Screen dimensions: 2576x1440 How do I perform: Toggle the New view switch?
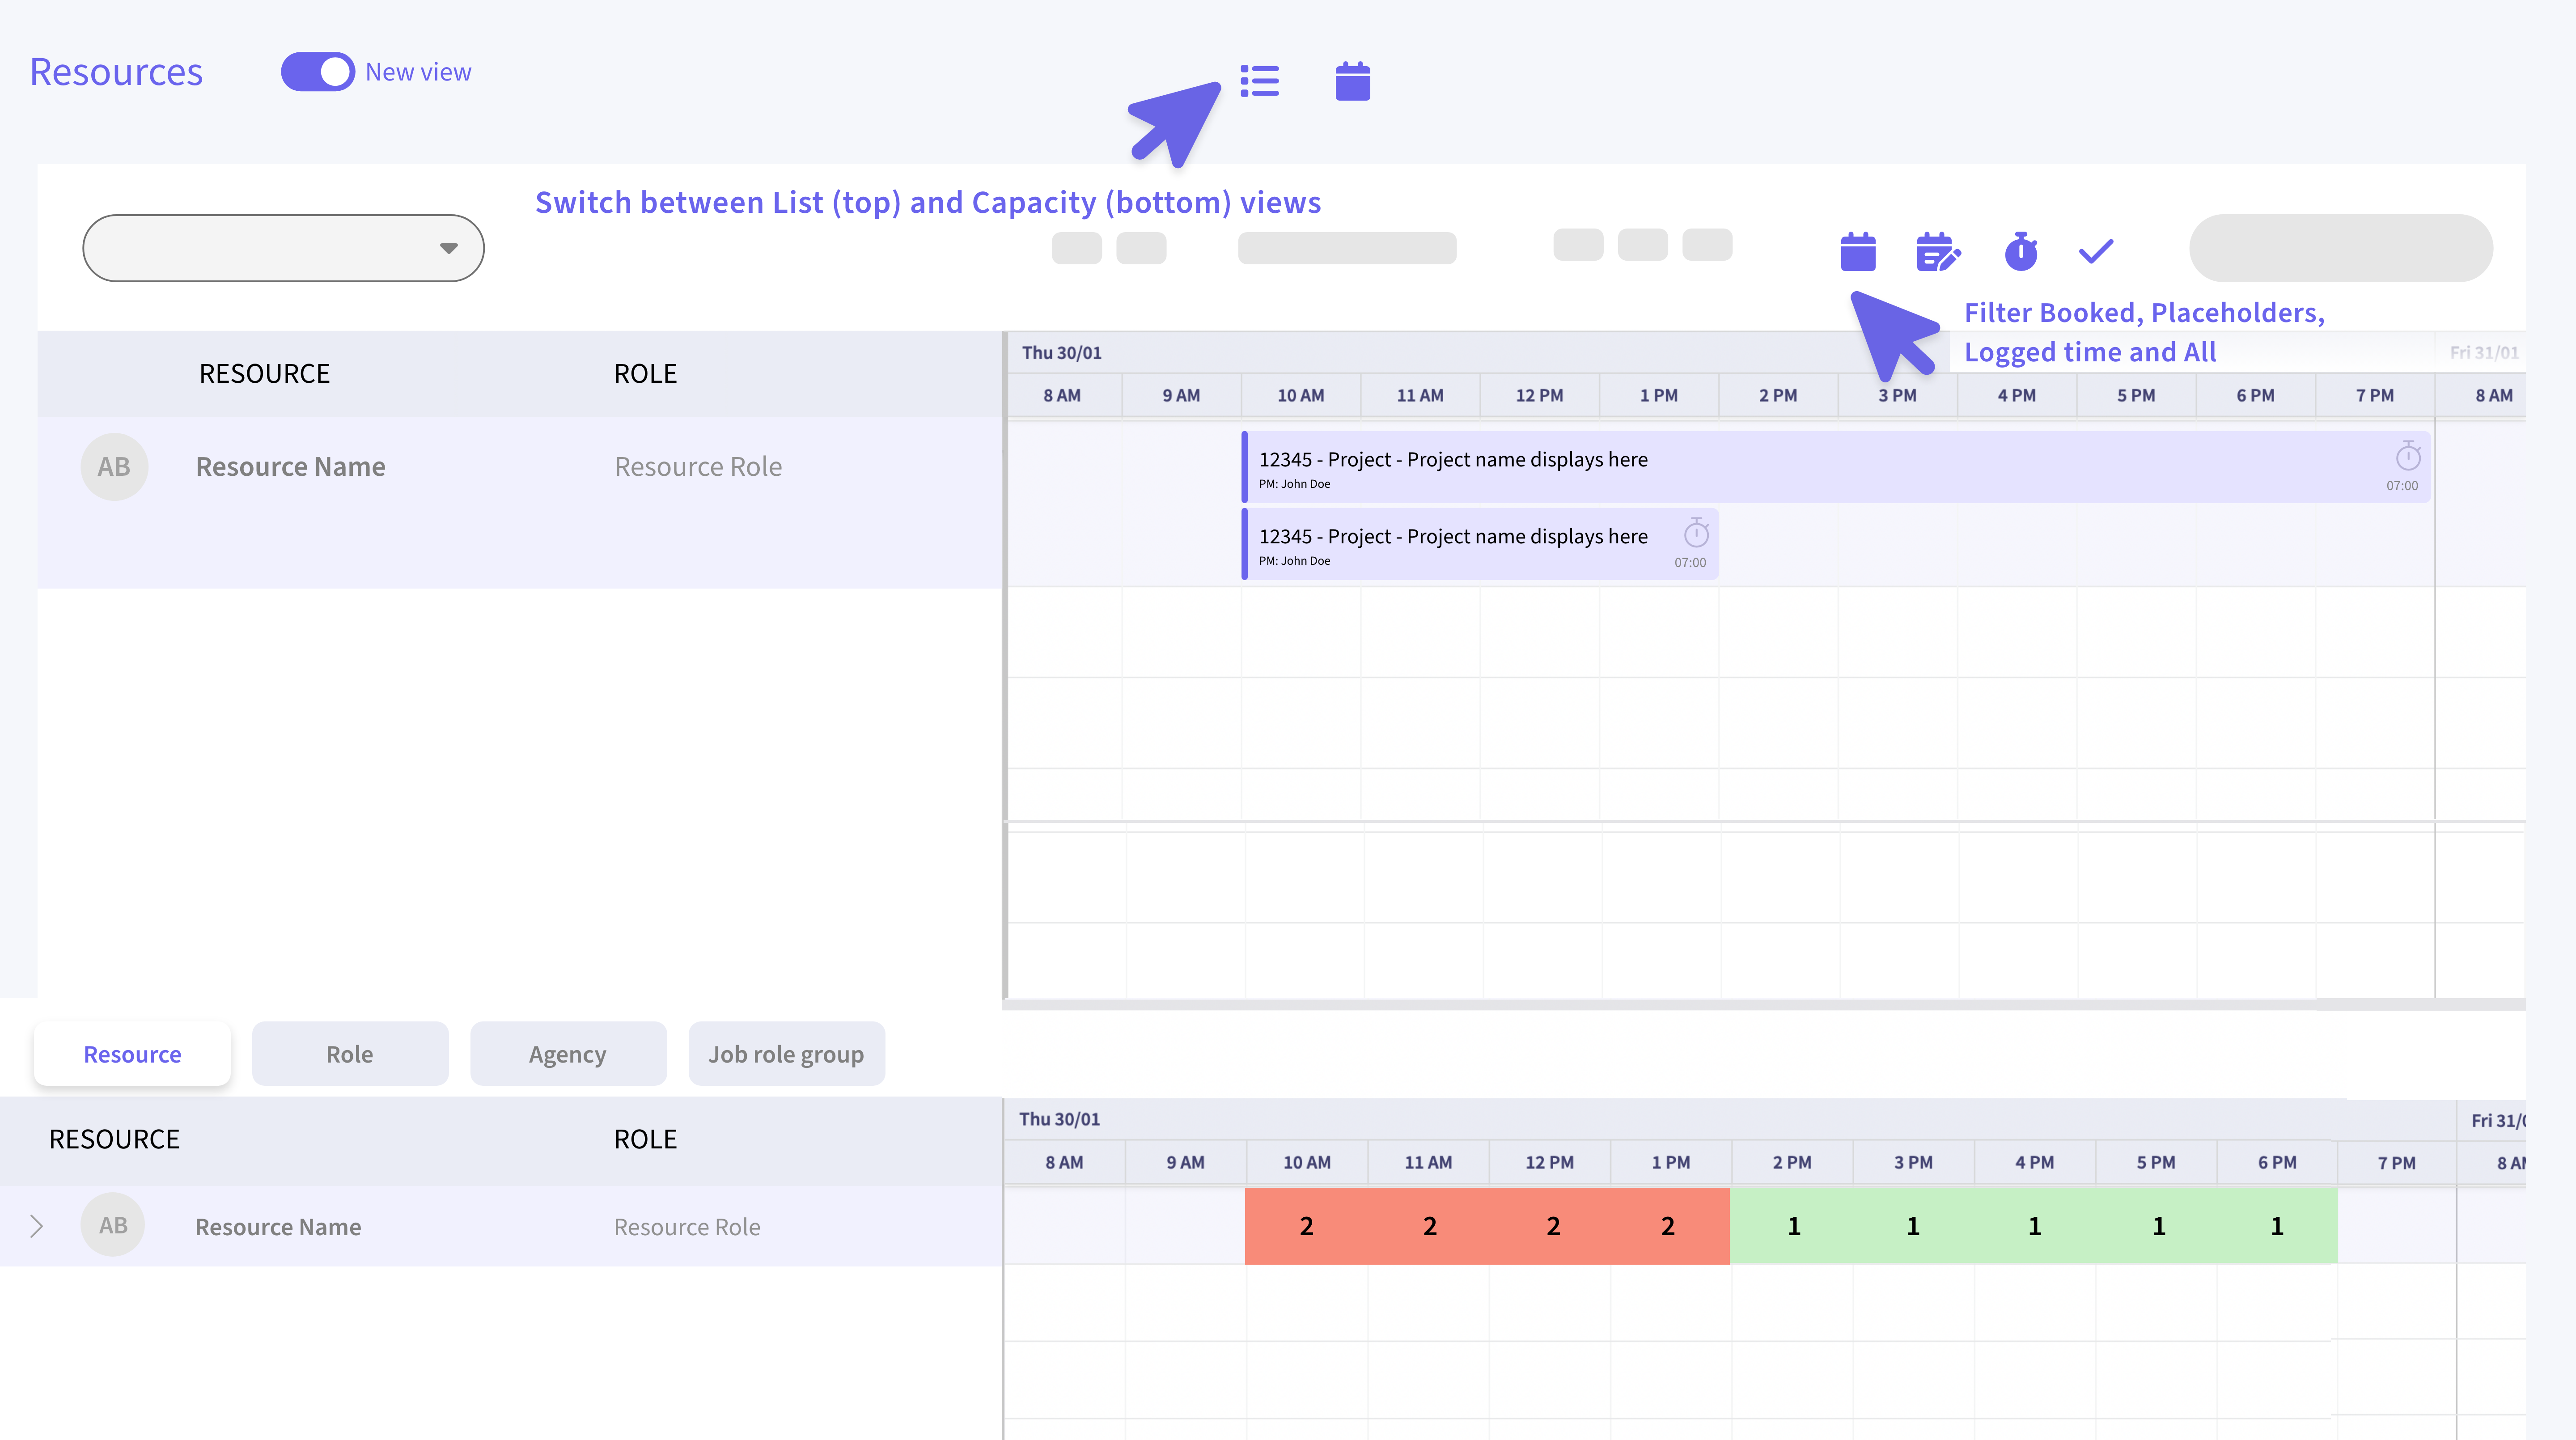(x=318, y=72)
